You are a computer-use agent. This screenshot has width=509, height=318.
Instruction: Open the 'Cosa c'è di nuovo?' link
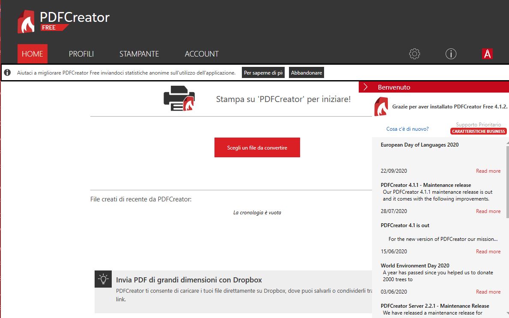(x=407, y=129)
